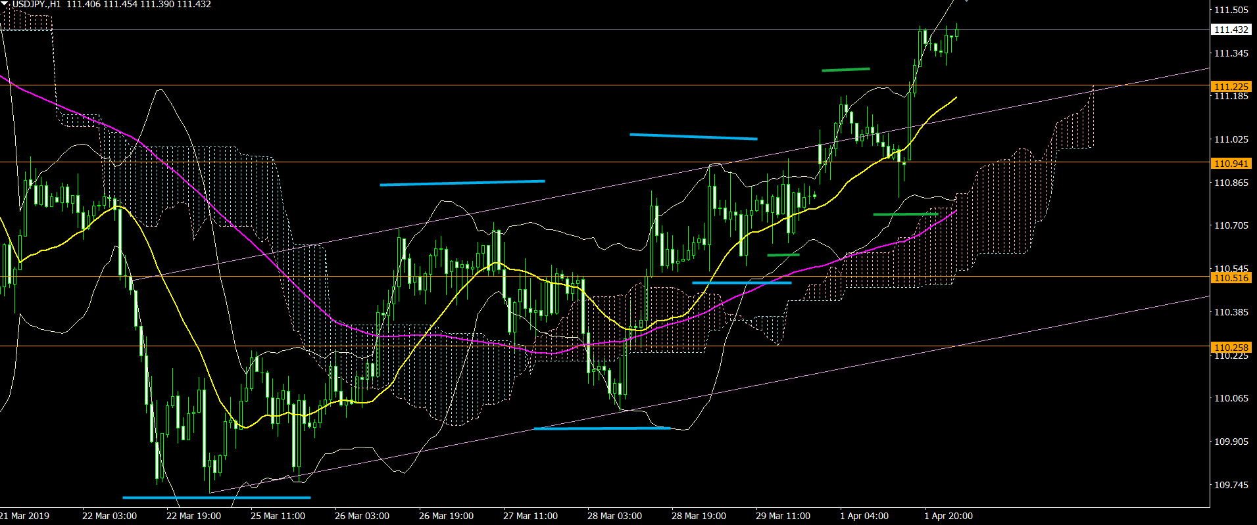Click the 1 Apr 04:00 time label
This screenshot has width=1257, height=525.
click(864, 516)
